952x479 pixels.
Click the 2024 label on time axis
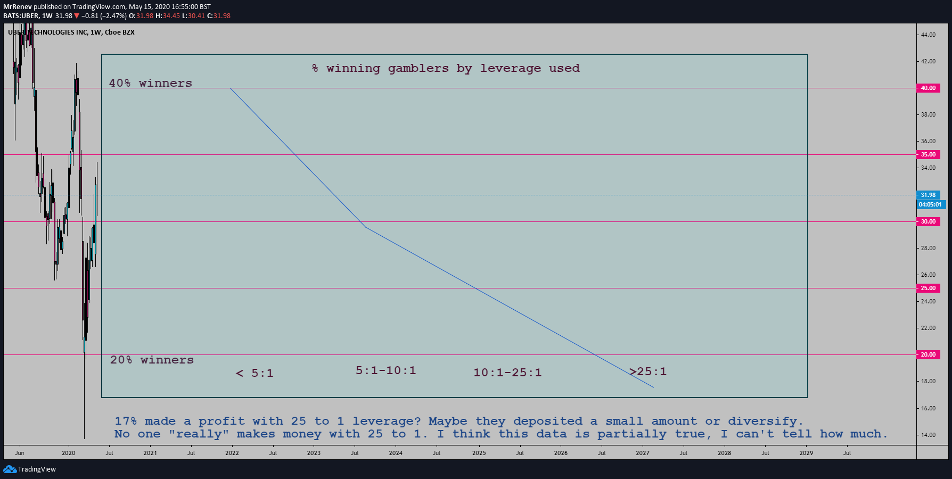pos(396,453)
